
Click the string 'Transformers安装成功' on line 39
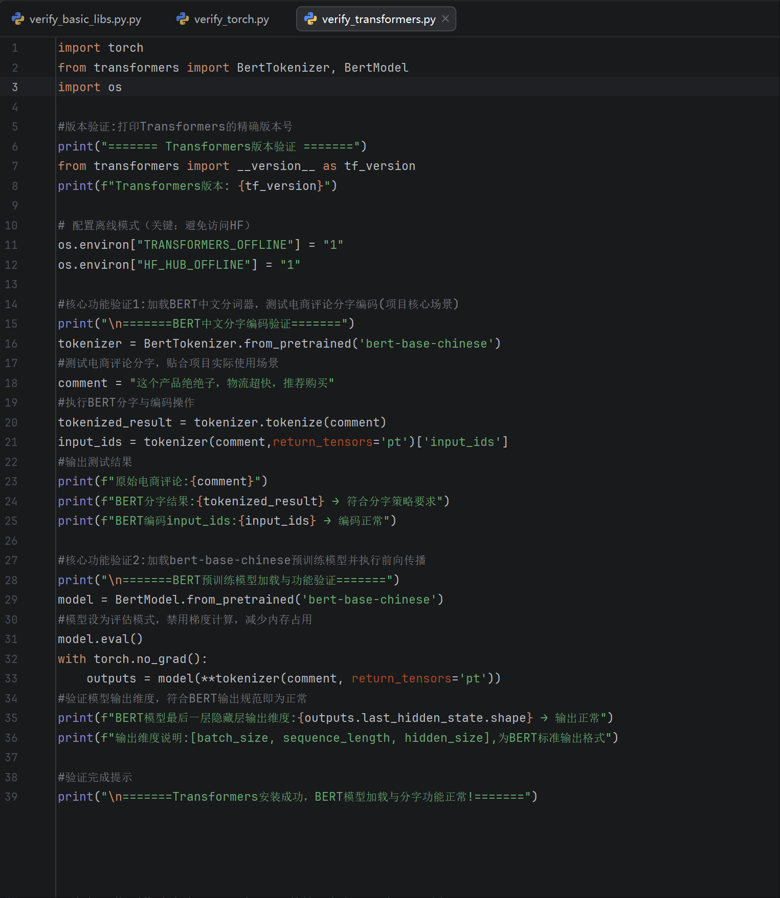pos(238,797)
